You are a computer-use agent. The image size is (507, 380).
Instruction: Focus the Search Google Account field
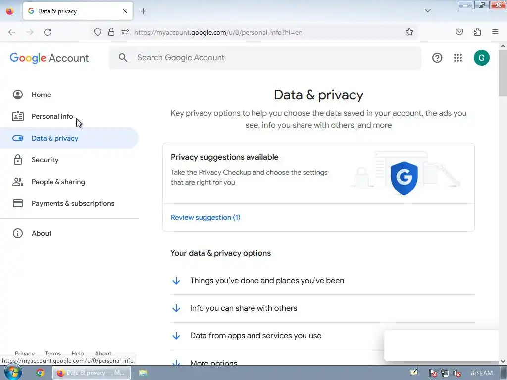265,58
